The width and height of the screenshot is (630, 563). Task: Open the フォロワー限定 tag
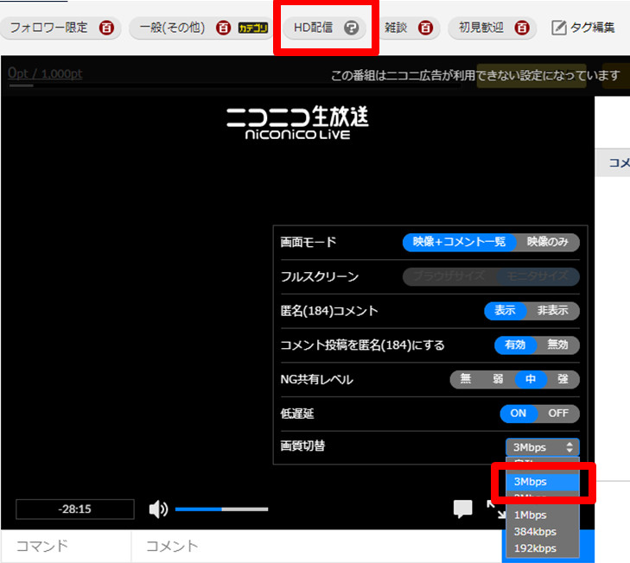click(x=48, y=28)
